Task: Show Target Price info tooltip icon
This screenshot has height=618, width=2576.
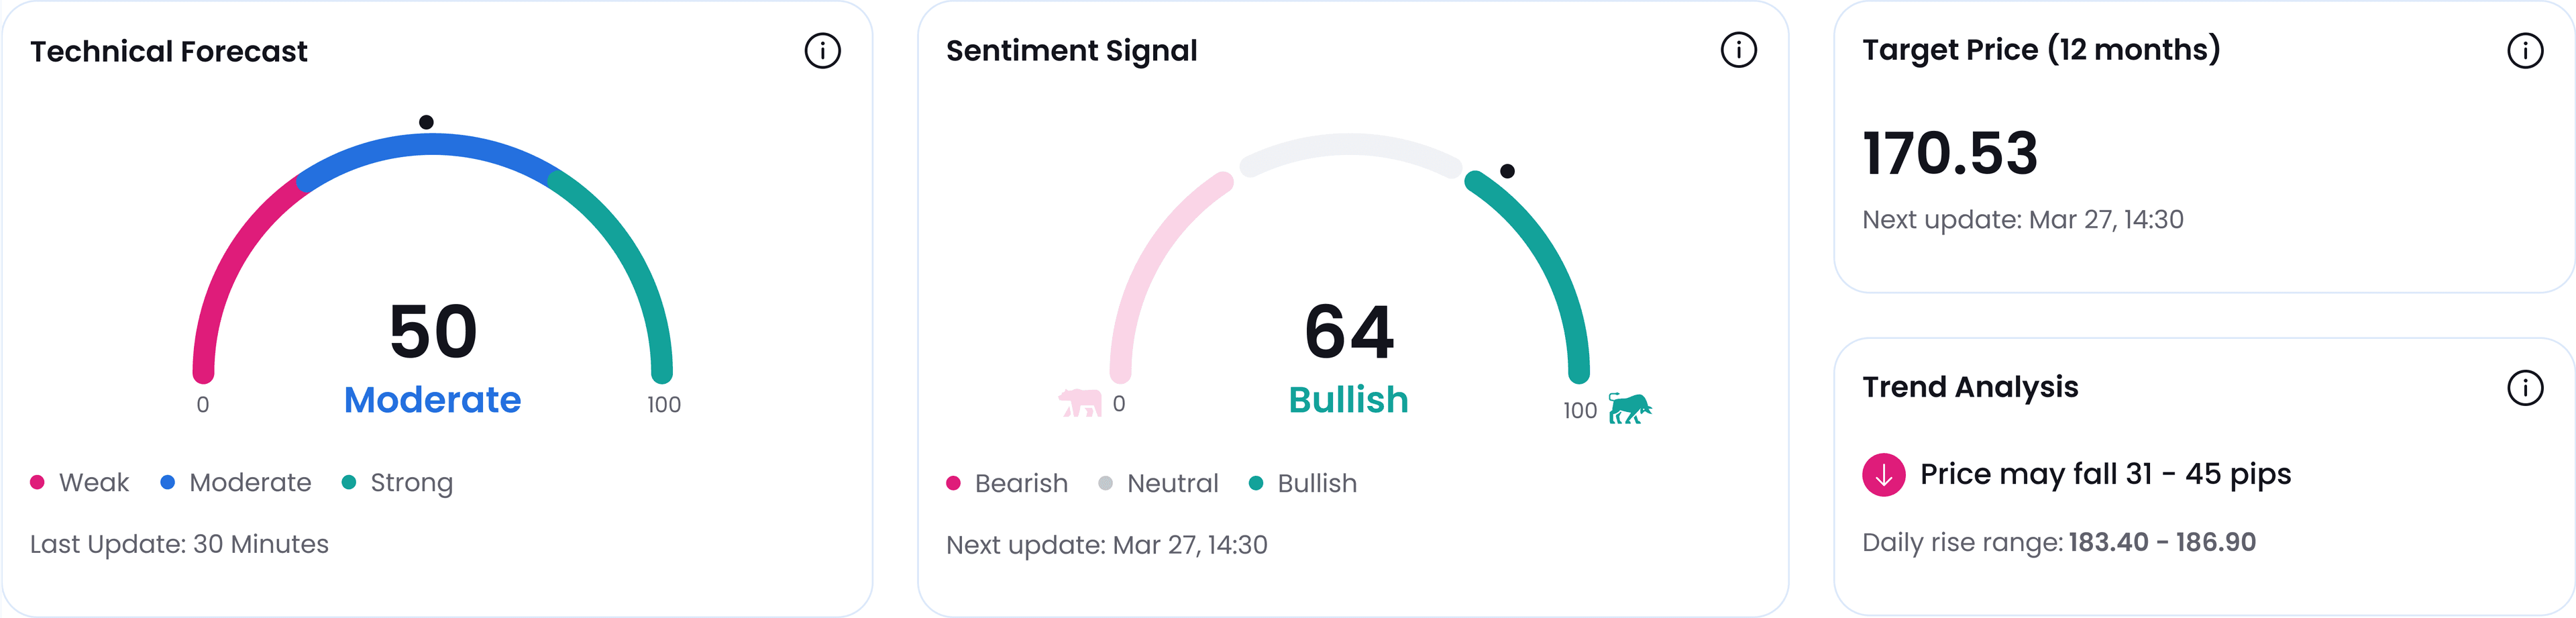Action: [x=2524, y=50]
